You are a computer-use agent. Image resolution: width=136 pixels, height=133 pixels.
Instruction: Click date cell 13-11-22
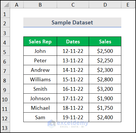(x=73, y=60)
